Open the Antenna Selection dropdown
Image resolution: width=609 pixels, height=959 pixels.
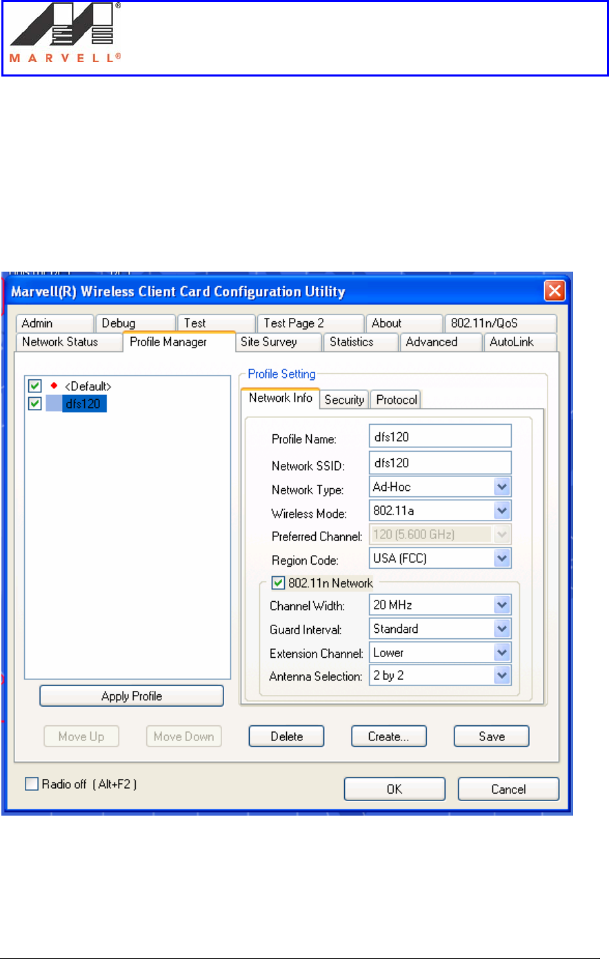pyautogui.click(x=440, y=676)
